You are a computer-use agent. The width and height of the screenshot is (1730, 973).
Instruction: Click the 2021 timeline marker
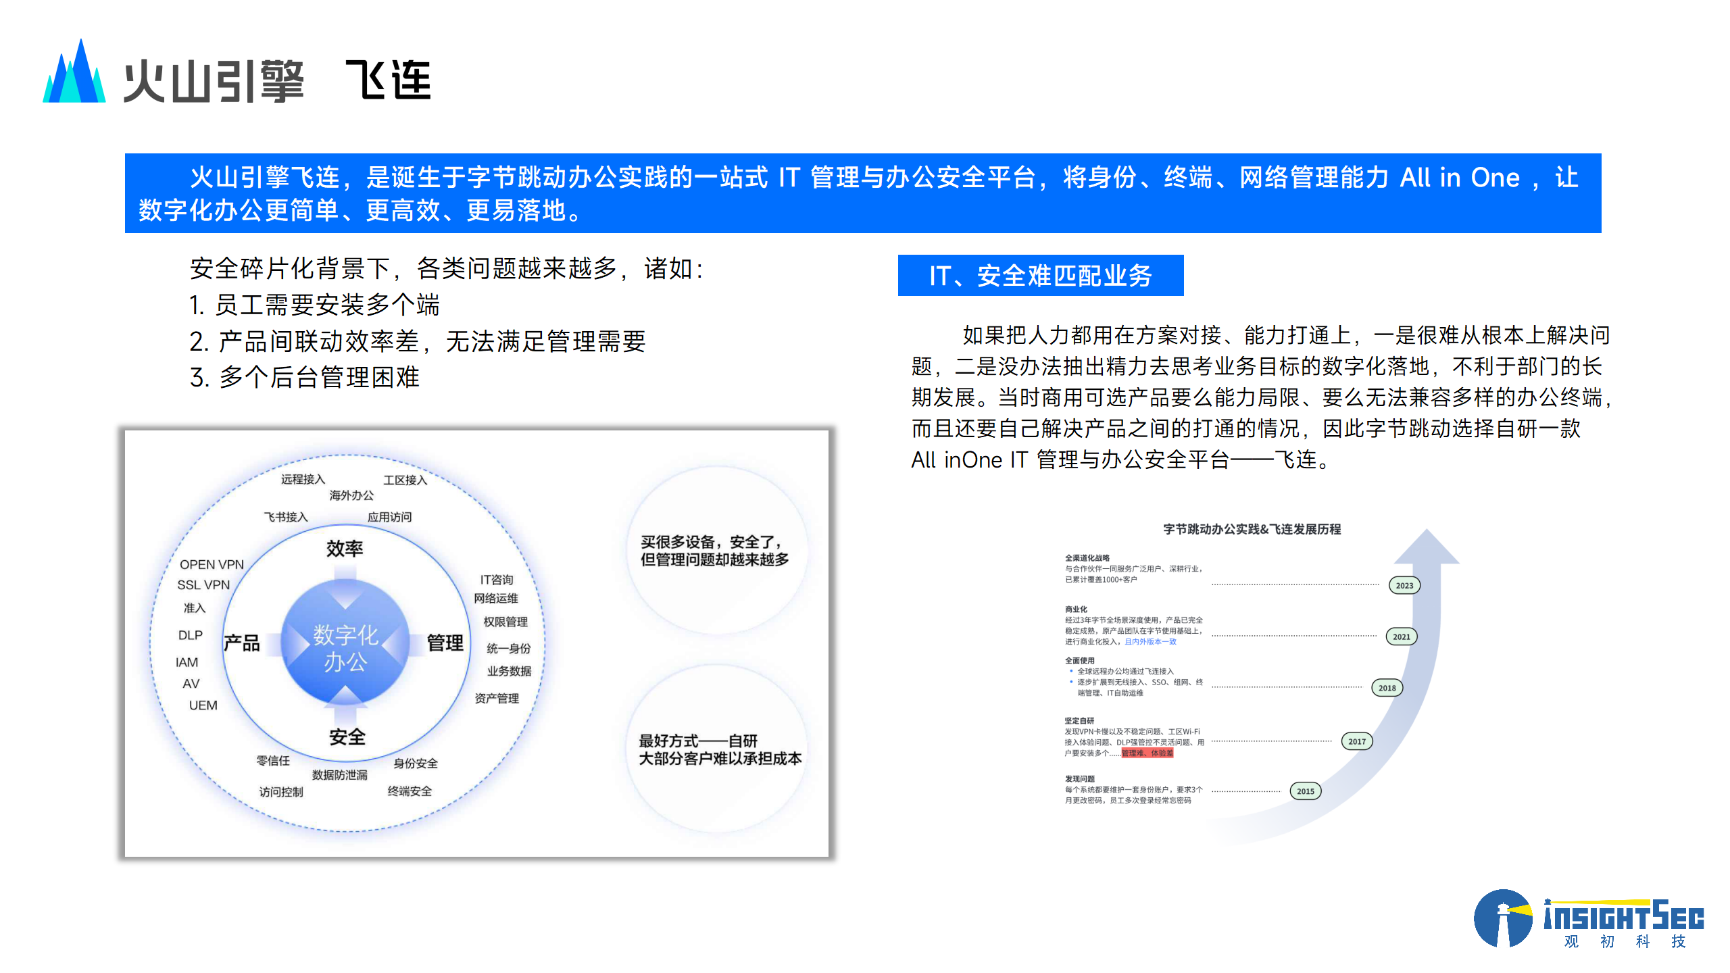(1402, 637)
